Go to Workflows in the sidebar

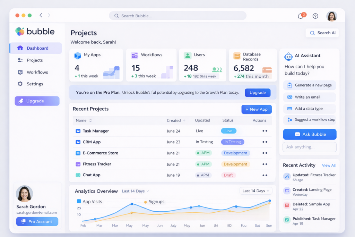[x=37, y=72]
